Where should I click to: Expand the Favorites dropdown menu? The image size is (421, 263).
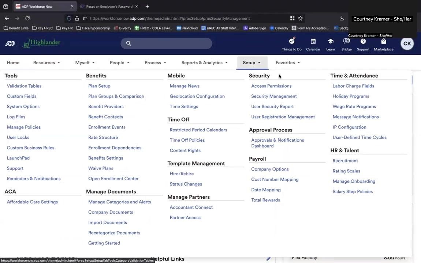[287, 62]
